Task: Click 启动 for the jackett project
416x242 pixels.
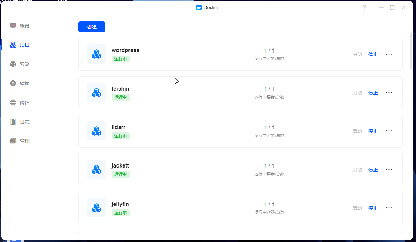Action: pyautogui.click(x=357, y=170)
